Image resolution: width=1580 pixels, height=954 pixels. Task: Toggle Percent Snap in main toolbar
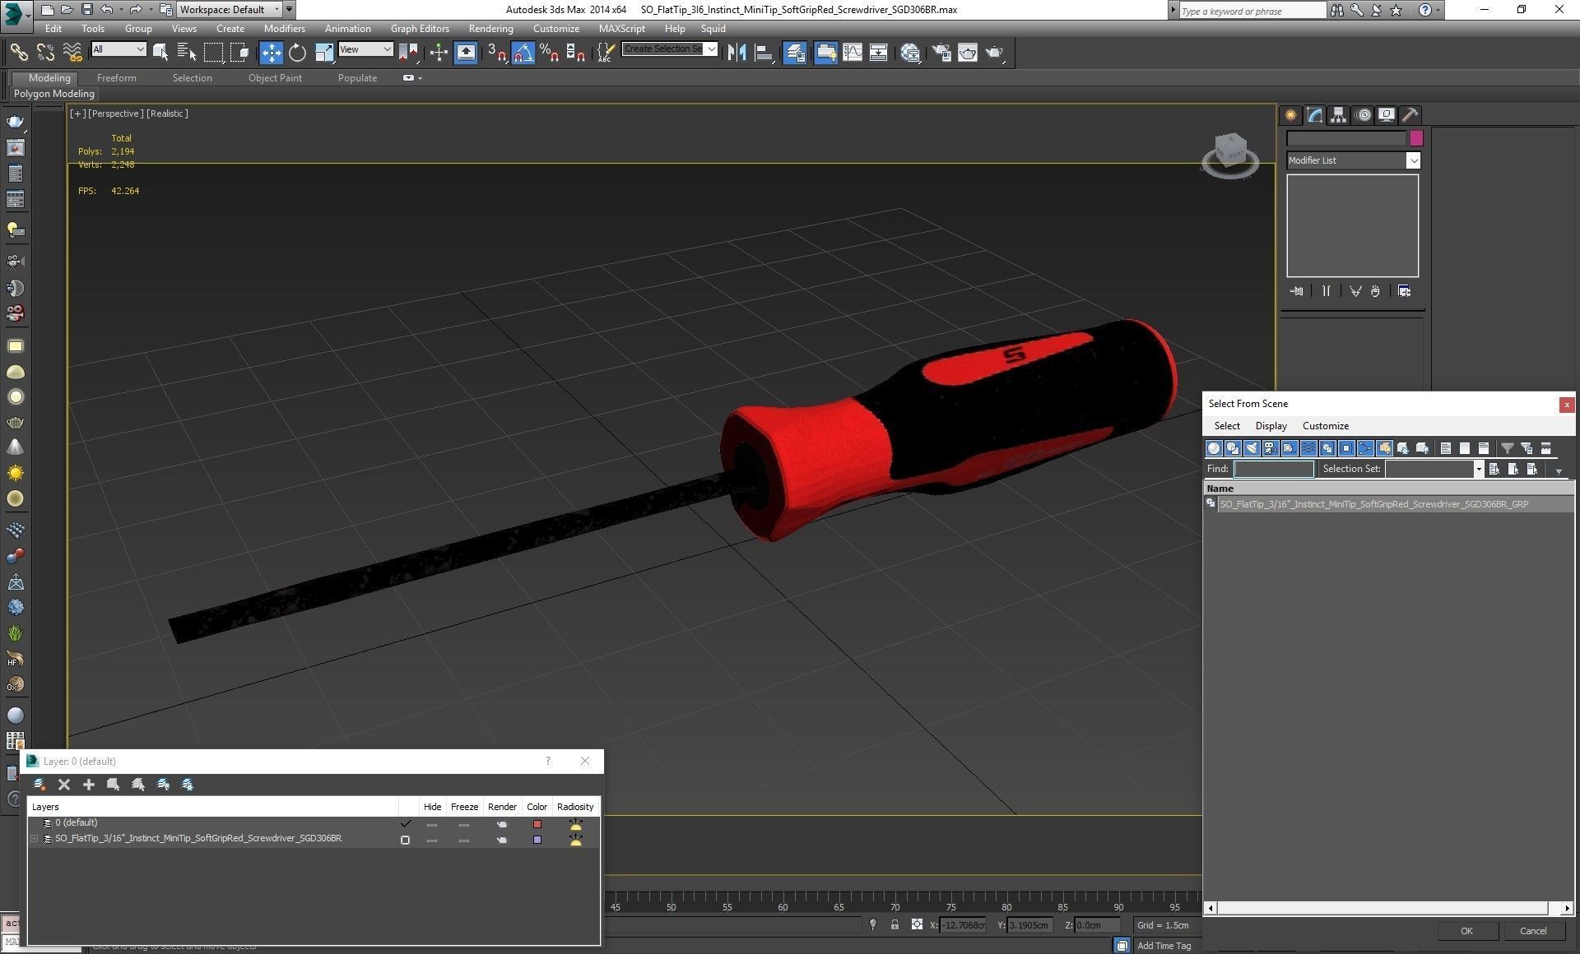point(549,53)
